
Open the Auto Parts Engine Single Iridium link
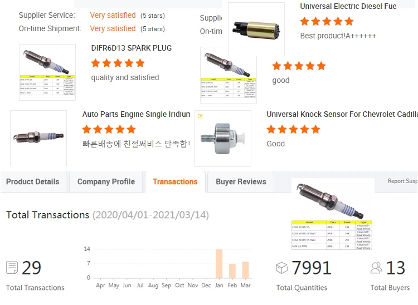pos(136,114)
